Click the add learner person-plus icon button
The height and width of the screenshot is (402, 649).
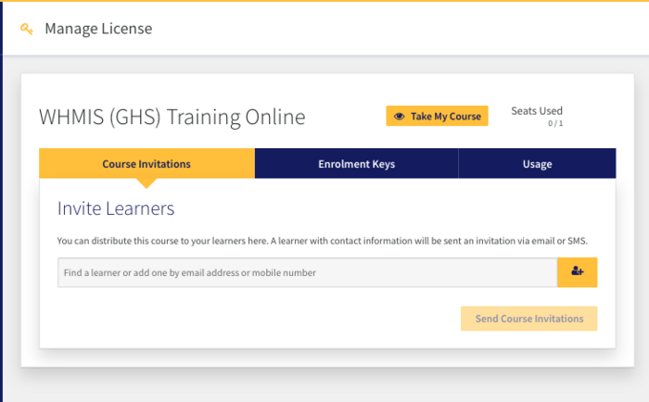(x=577, y=272)
